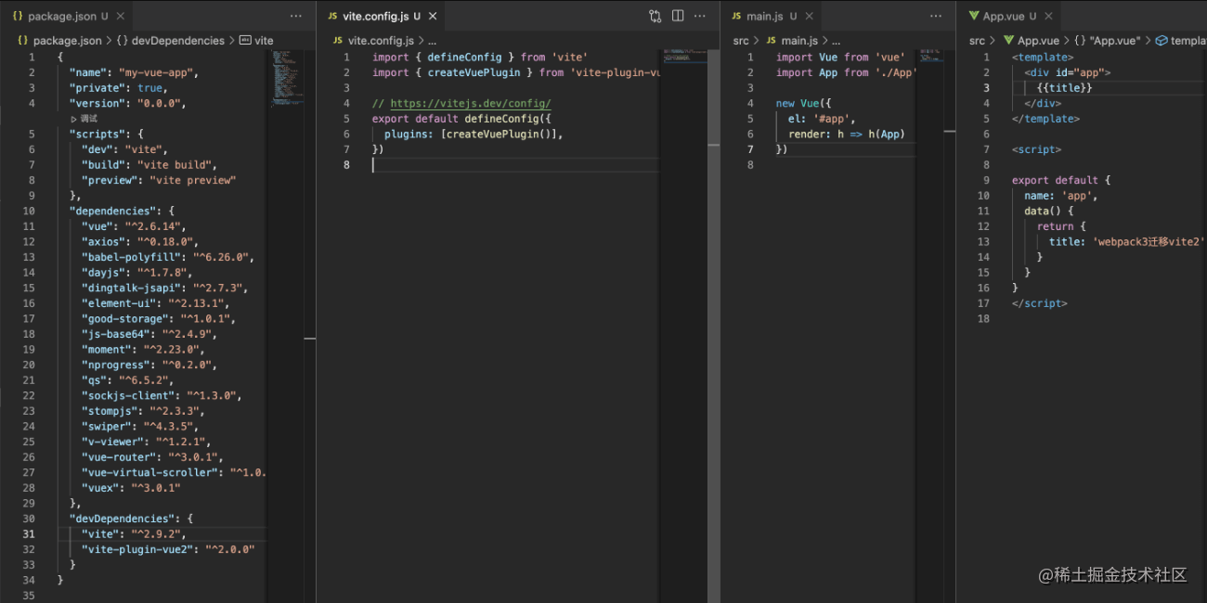Click App.vue file breadcrumb item
The image size is (1207, 603).
(1031, 41)
